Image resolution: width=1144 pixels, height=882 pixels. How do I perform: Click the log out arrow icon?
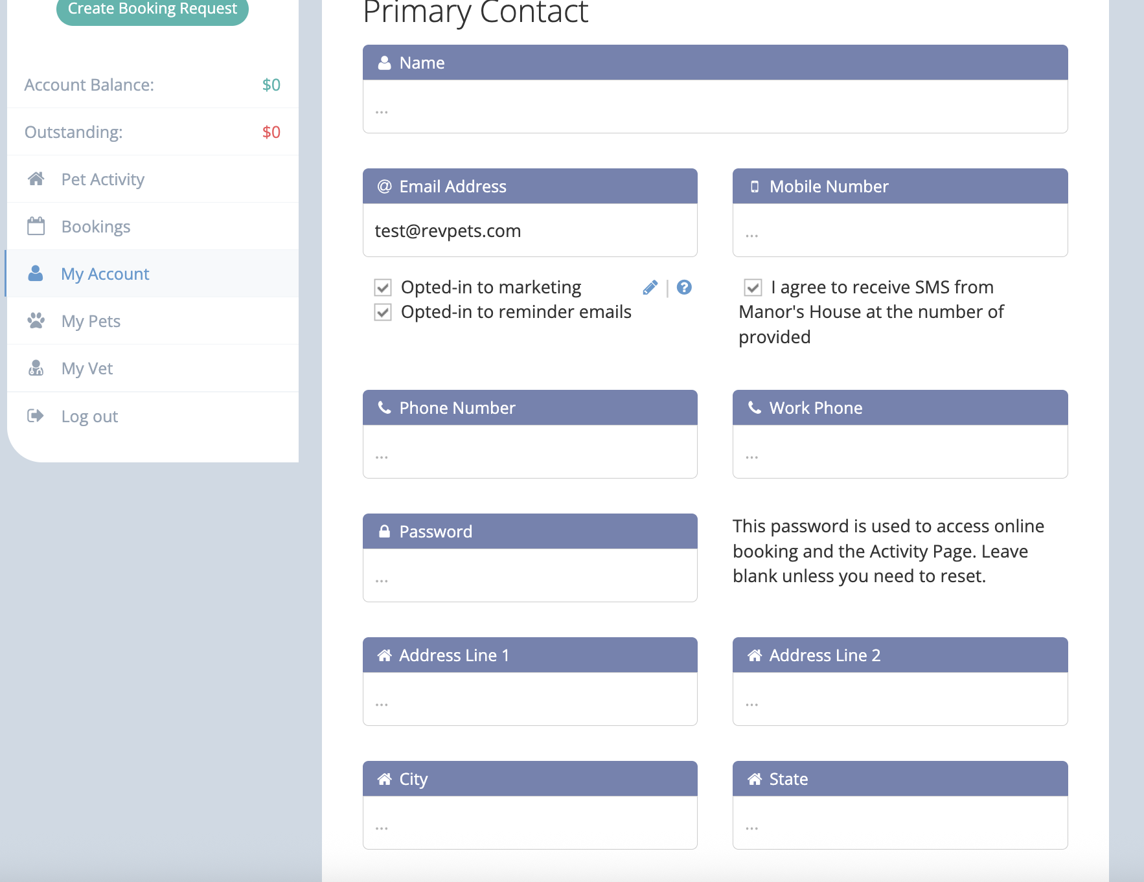(x=36, y=416)
